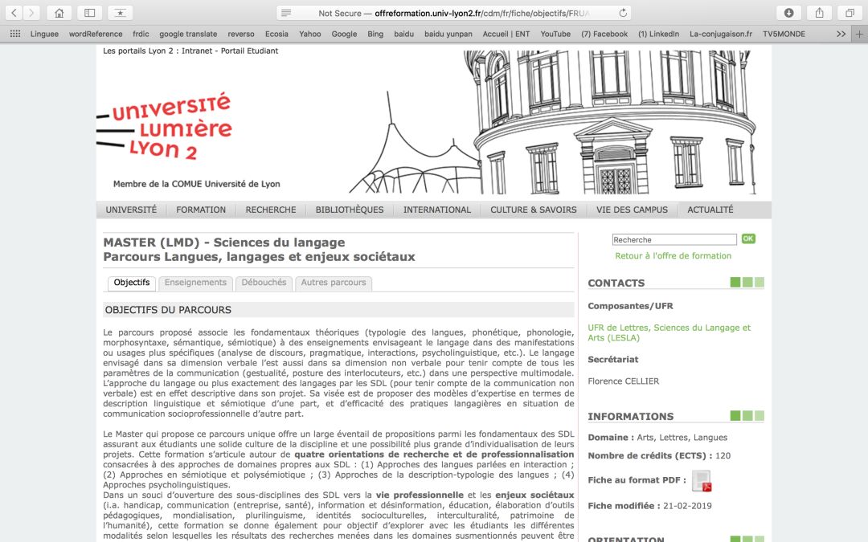Download the PDF format fiche icon
Viewport: 868px width, 542px height.
coord(702,481)
